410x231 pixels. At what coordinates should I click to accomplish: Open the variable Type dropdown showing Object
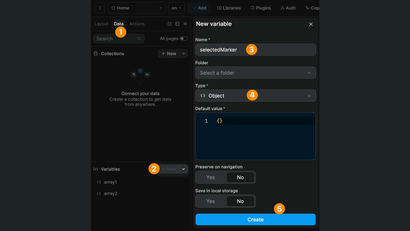pos(255,95)
